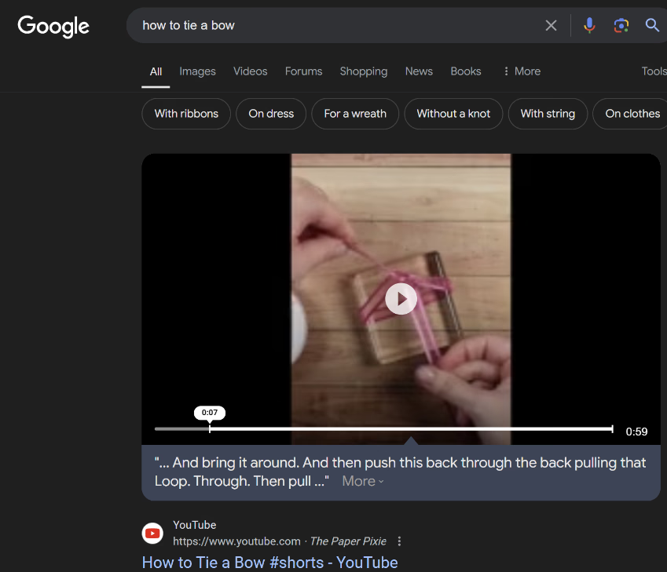The height and width of the screenshot is (572, 667).
Task: Click inside the search input field
Action: pyautogui.click(x=330, y=25)
